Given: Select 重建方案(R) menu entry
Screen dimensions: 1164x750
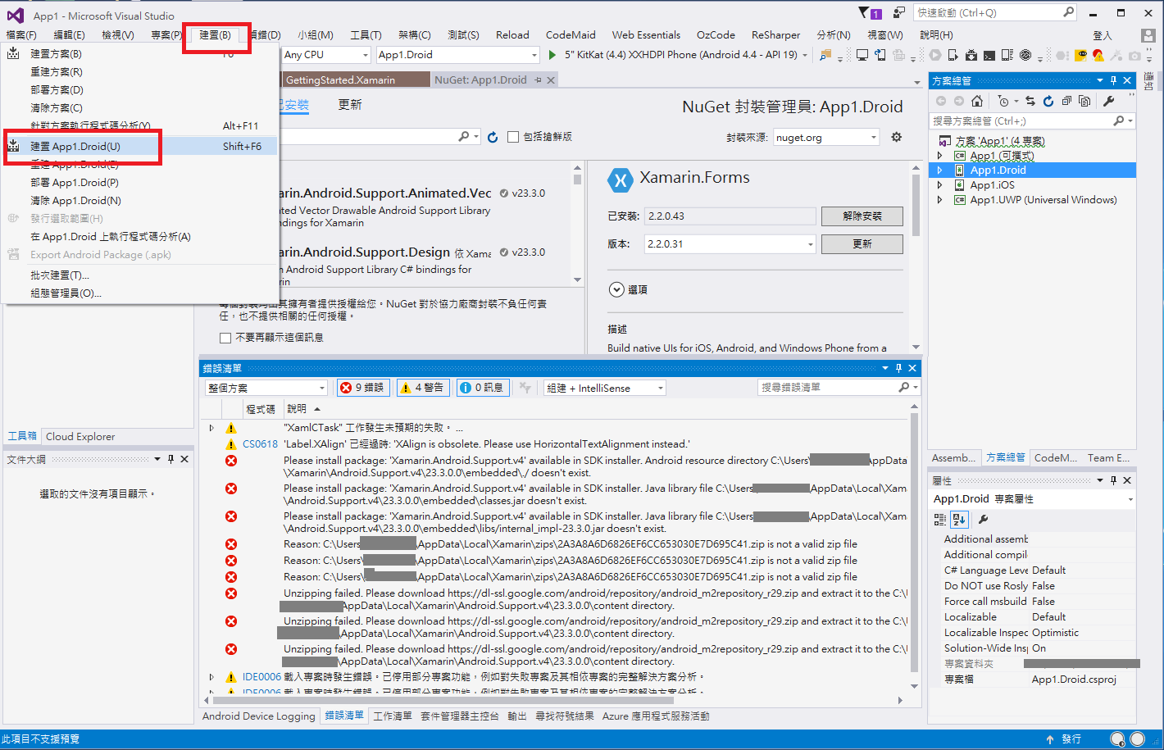Looking at the screenshot, I should coord(139,72).
